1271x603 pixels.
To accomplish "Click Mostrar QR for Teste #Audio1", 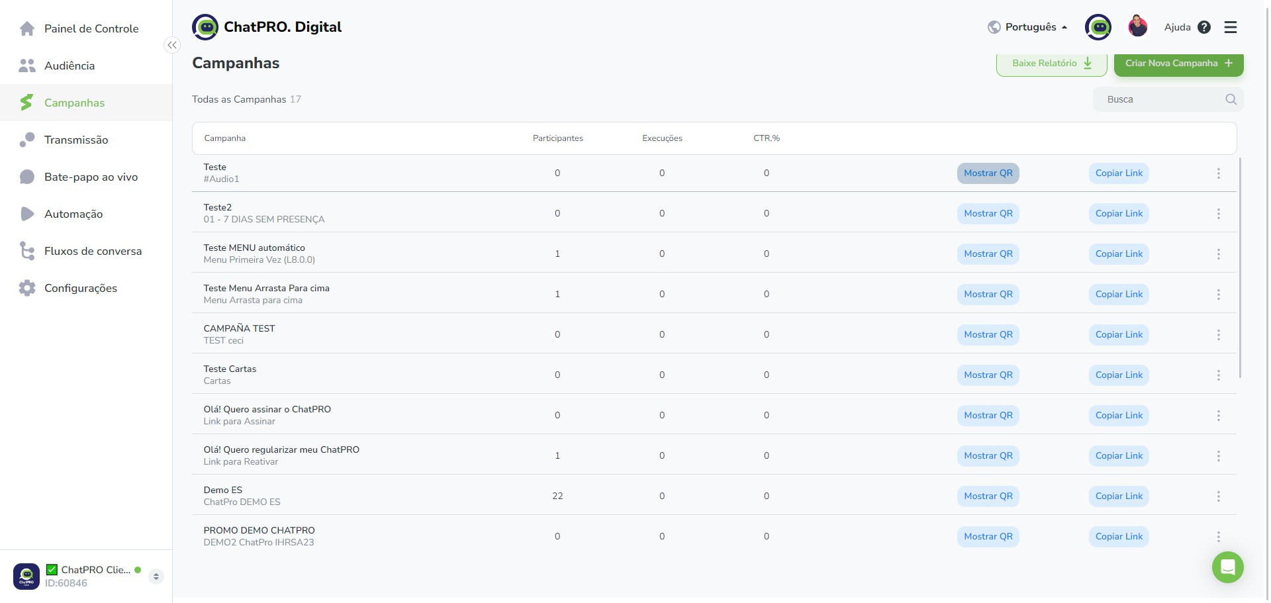I will pos(988,173).
